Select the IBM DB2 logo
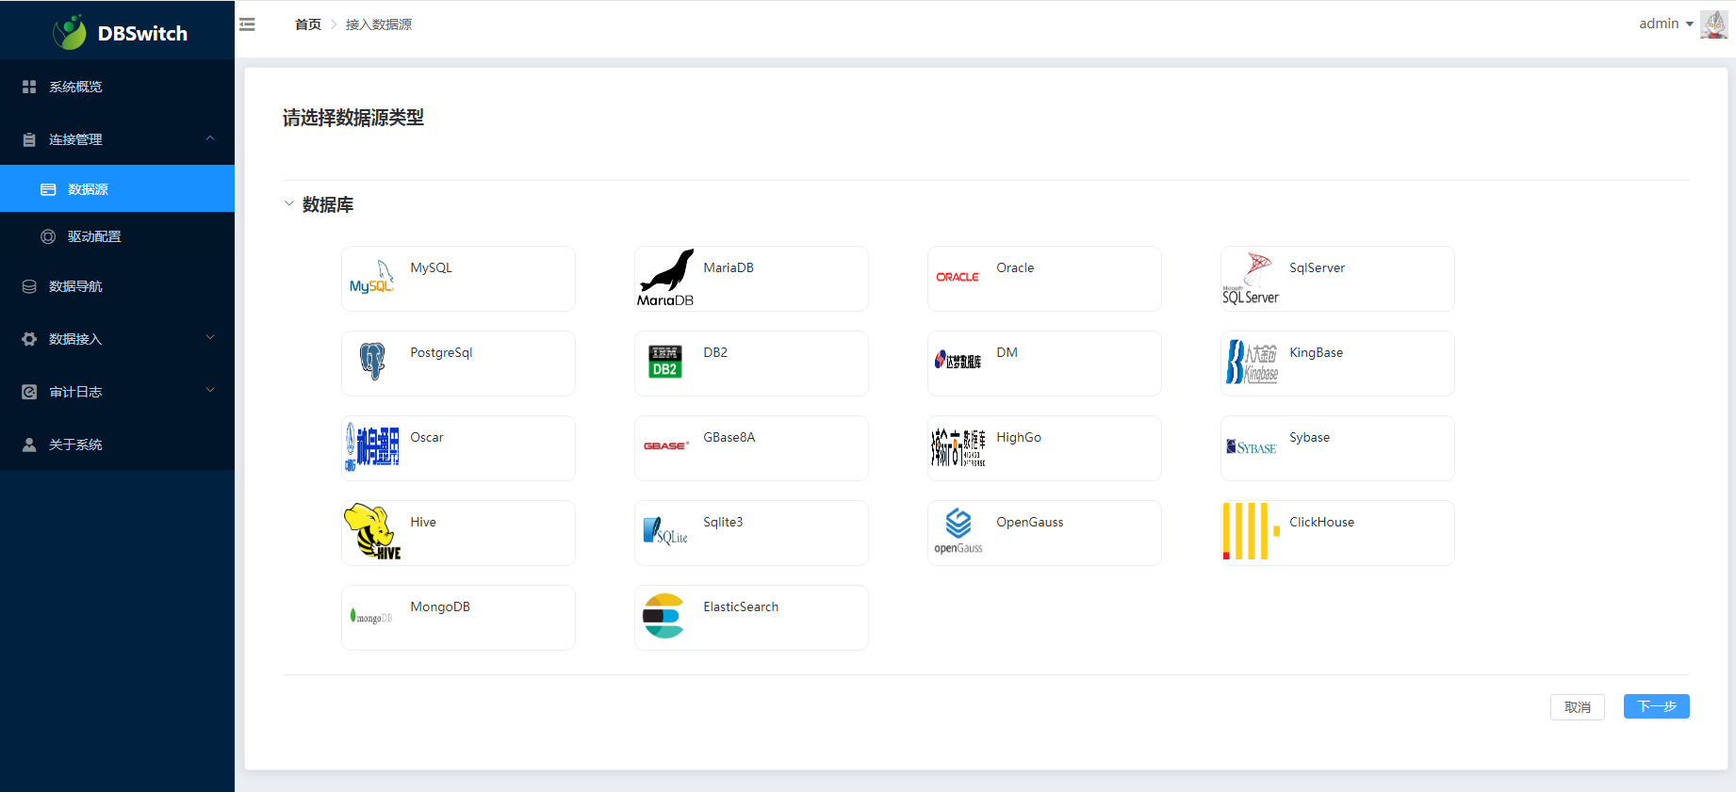 [665, 362]
